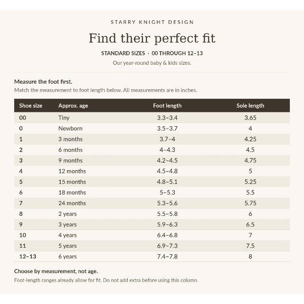Image resolution: width=304 pixels, height=304 pixels.
Task: Click the 18 months age cell
Action: click(72, 193)
